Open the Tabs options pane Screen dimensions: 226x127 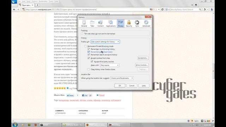[92, 24]
